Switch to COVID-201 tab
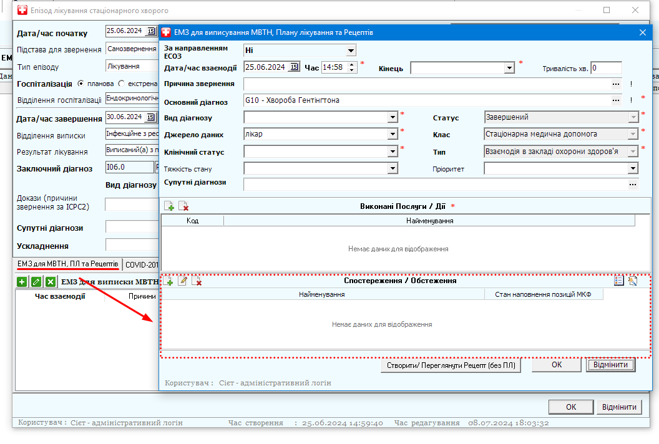The image size is (659, 444). 141,264
